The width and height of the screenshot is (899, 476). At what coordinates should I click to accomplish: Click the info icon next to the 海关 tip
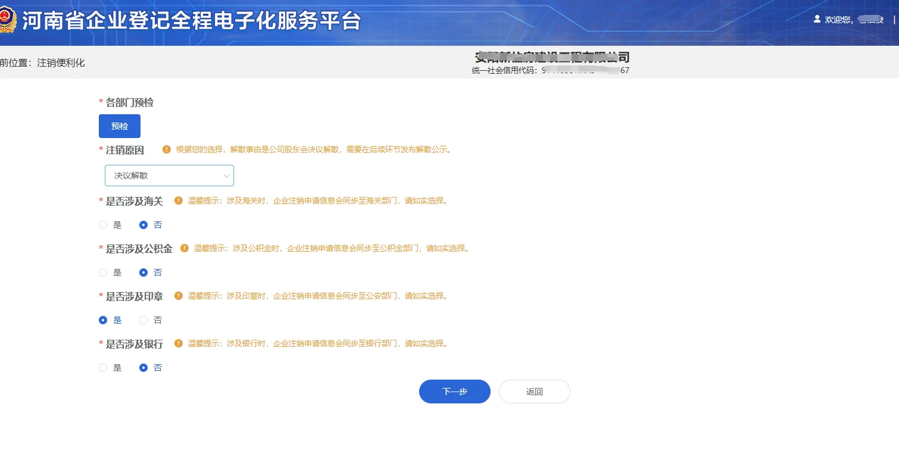point(179,201)
